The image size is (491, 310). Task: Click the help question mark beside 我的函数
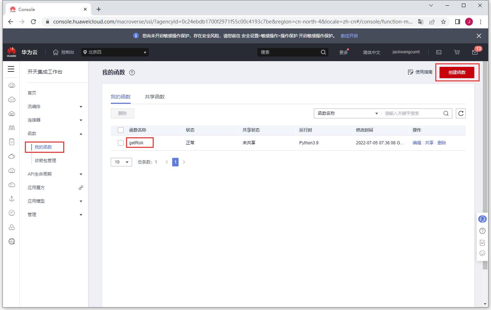click(132, 73)
